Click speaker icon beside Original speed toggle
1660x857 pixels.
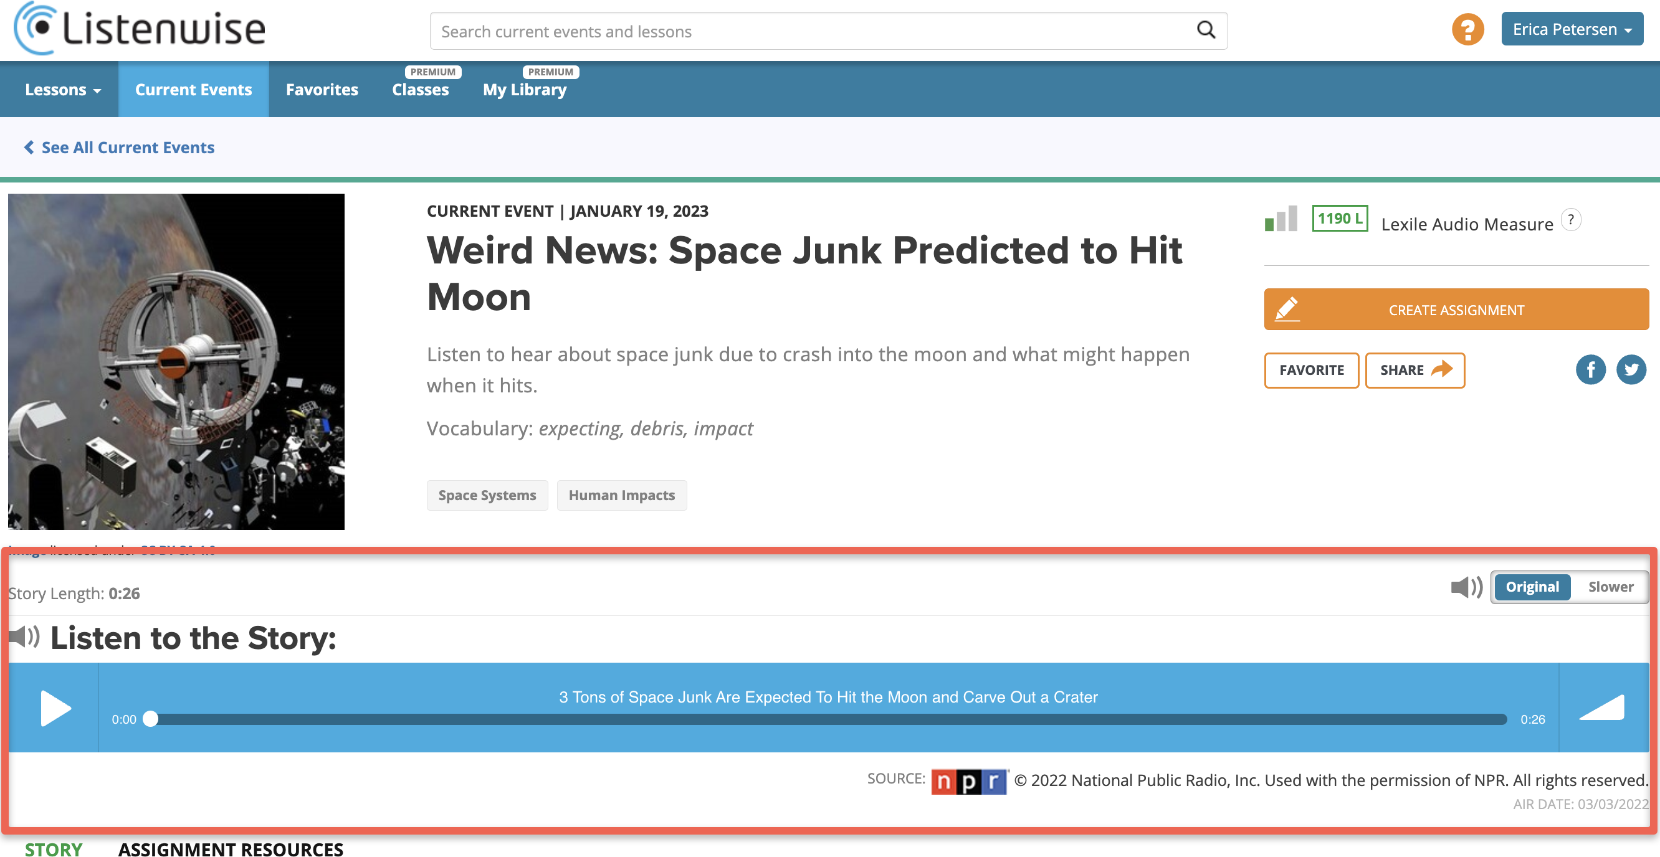[1466, 587]
